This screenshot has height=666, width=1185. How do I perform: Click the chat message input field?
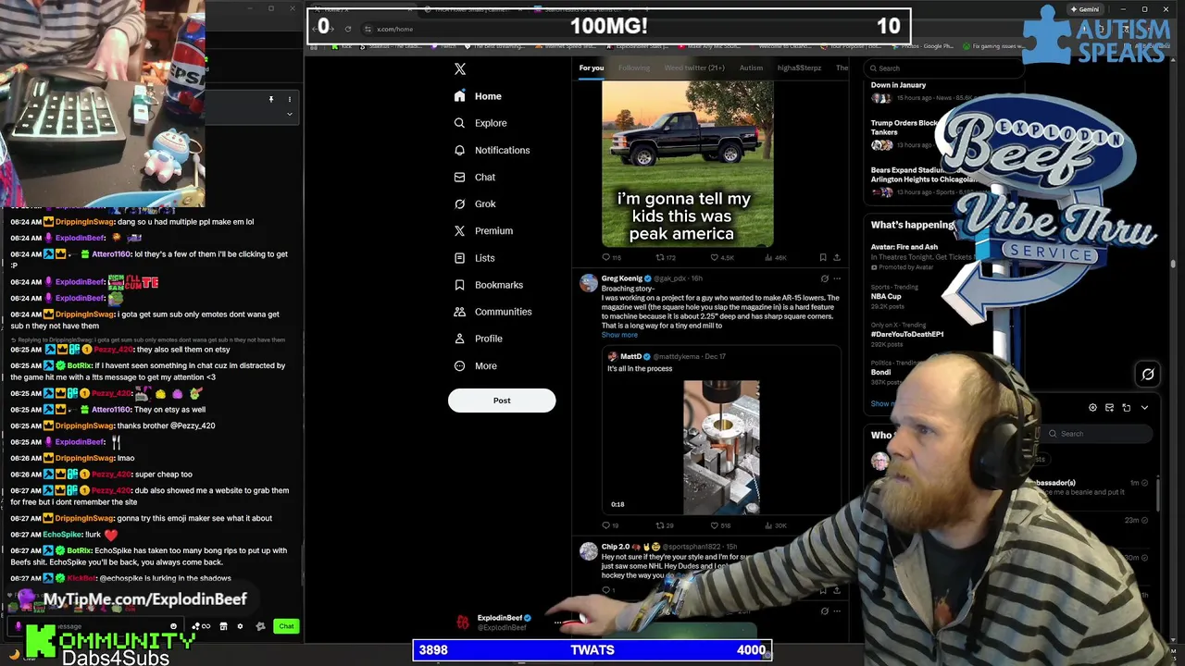point(97,626)
